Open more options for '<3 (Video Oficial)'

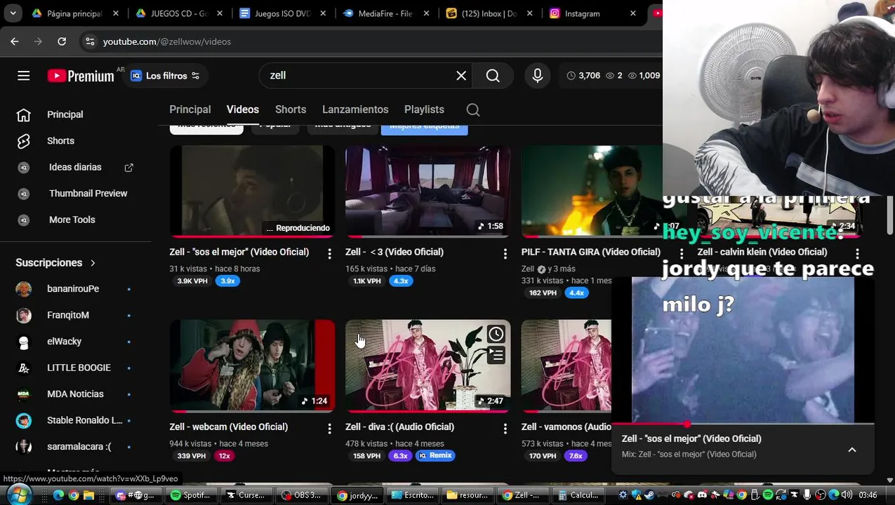coord(505,254)
